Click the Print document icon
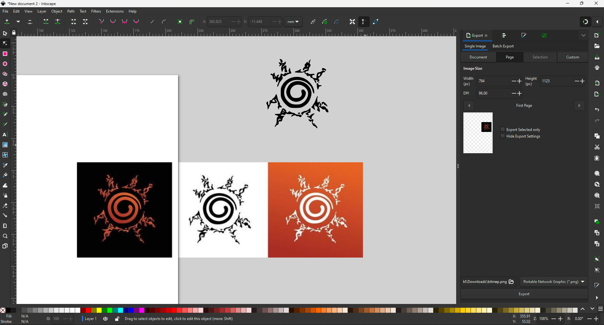Screen dimensions: 604x325 pyautogui.click(x=597, y=68)
